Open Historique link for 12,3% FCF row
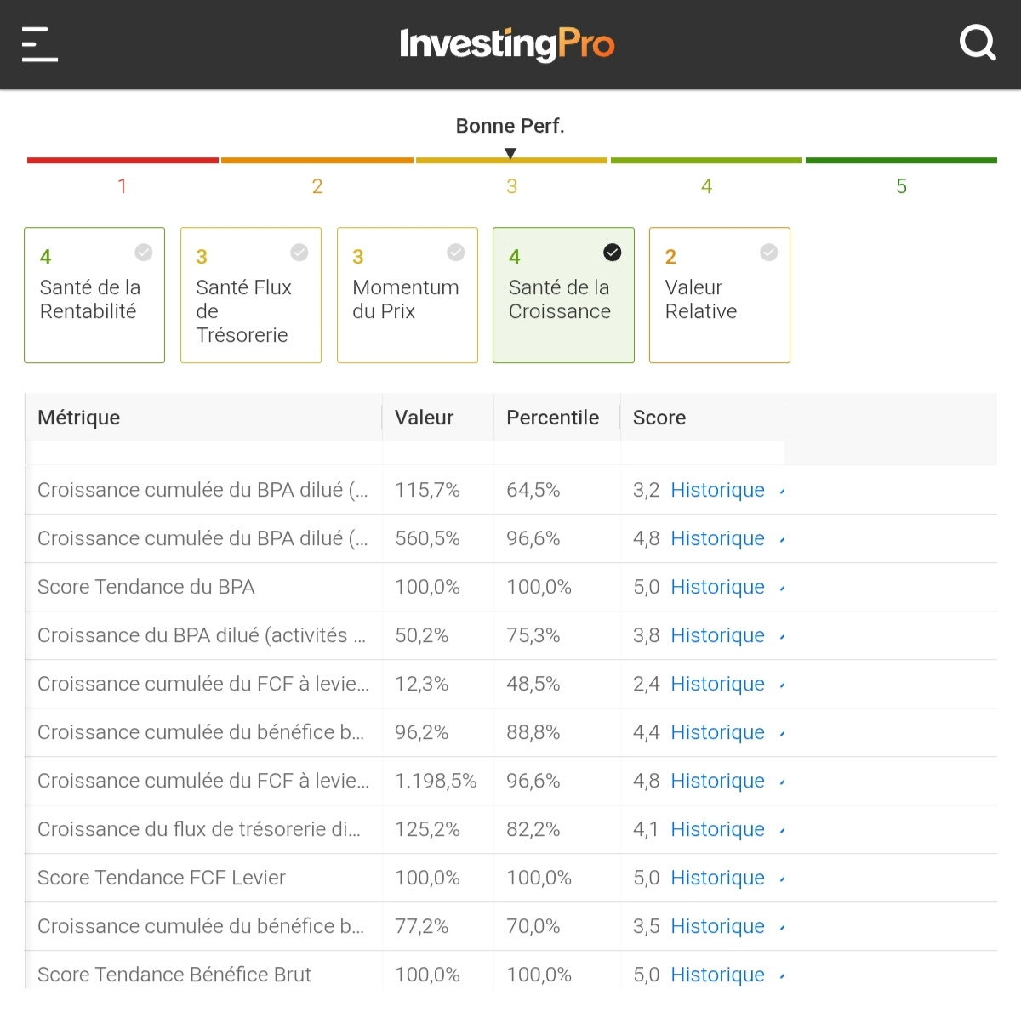 717,684
